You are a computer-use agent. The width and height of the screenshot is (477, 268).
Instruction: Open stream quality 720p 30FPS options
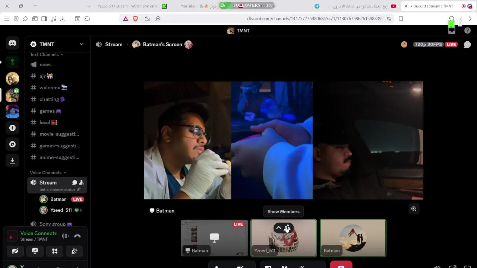click(x=428, y=44)
